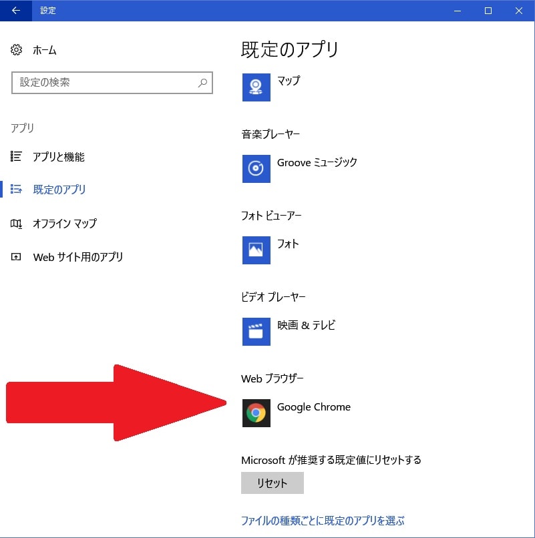
Task: Click the Movies & TV icon tile
Action: click(x=256, y=332)
